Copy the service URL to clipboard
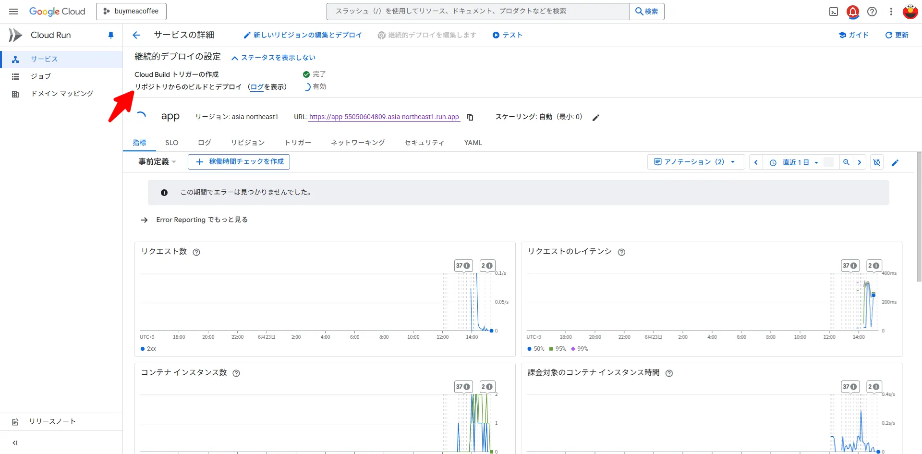Image resolution: width=922 pixels, height=454 pixels. (x=470, y=117)
